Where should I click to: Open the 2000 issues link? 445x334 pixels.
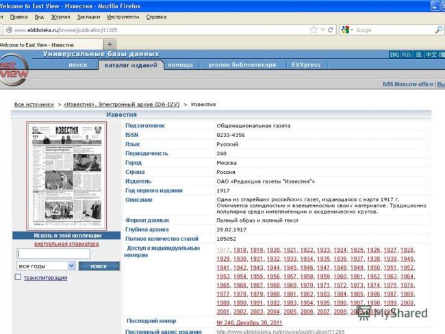coord(407,303)
